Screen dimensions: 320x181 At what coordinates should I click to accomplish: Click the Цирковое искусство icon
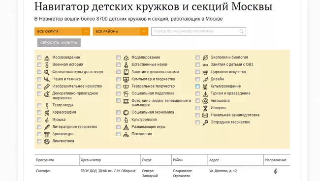(x=205, y=72)
